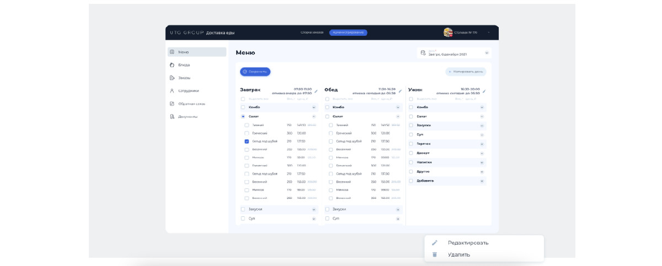The image size is (662, 266).
Task: Click the Сотрудники person icon in the sidebar
Action: (172, 91)
